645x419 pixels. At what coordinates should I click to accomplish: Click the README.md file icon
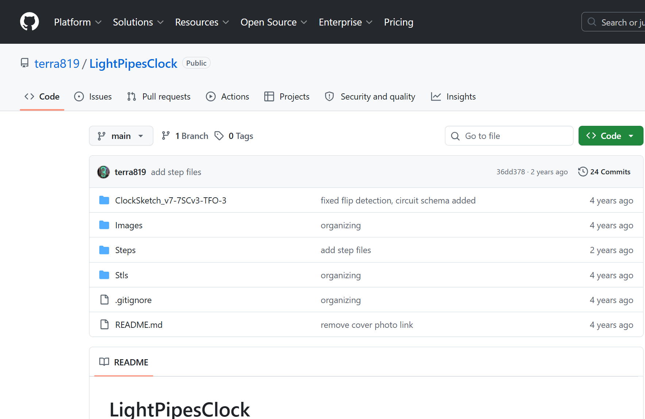pos(104,325)
